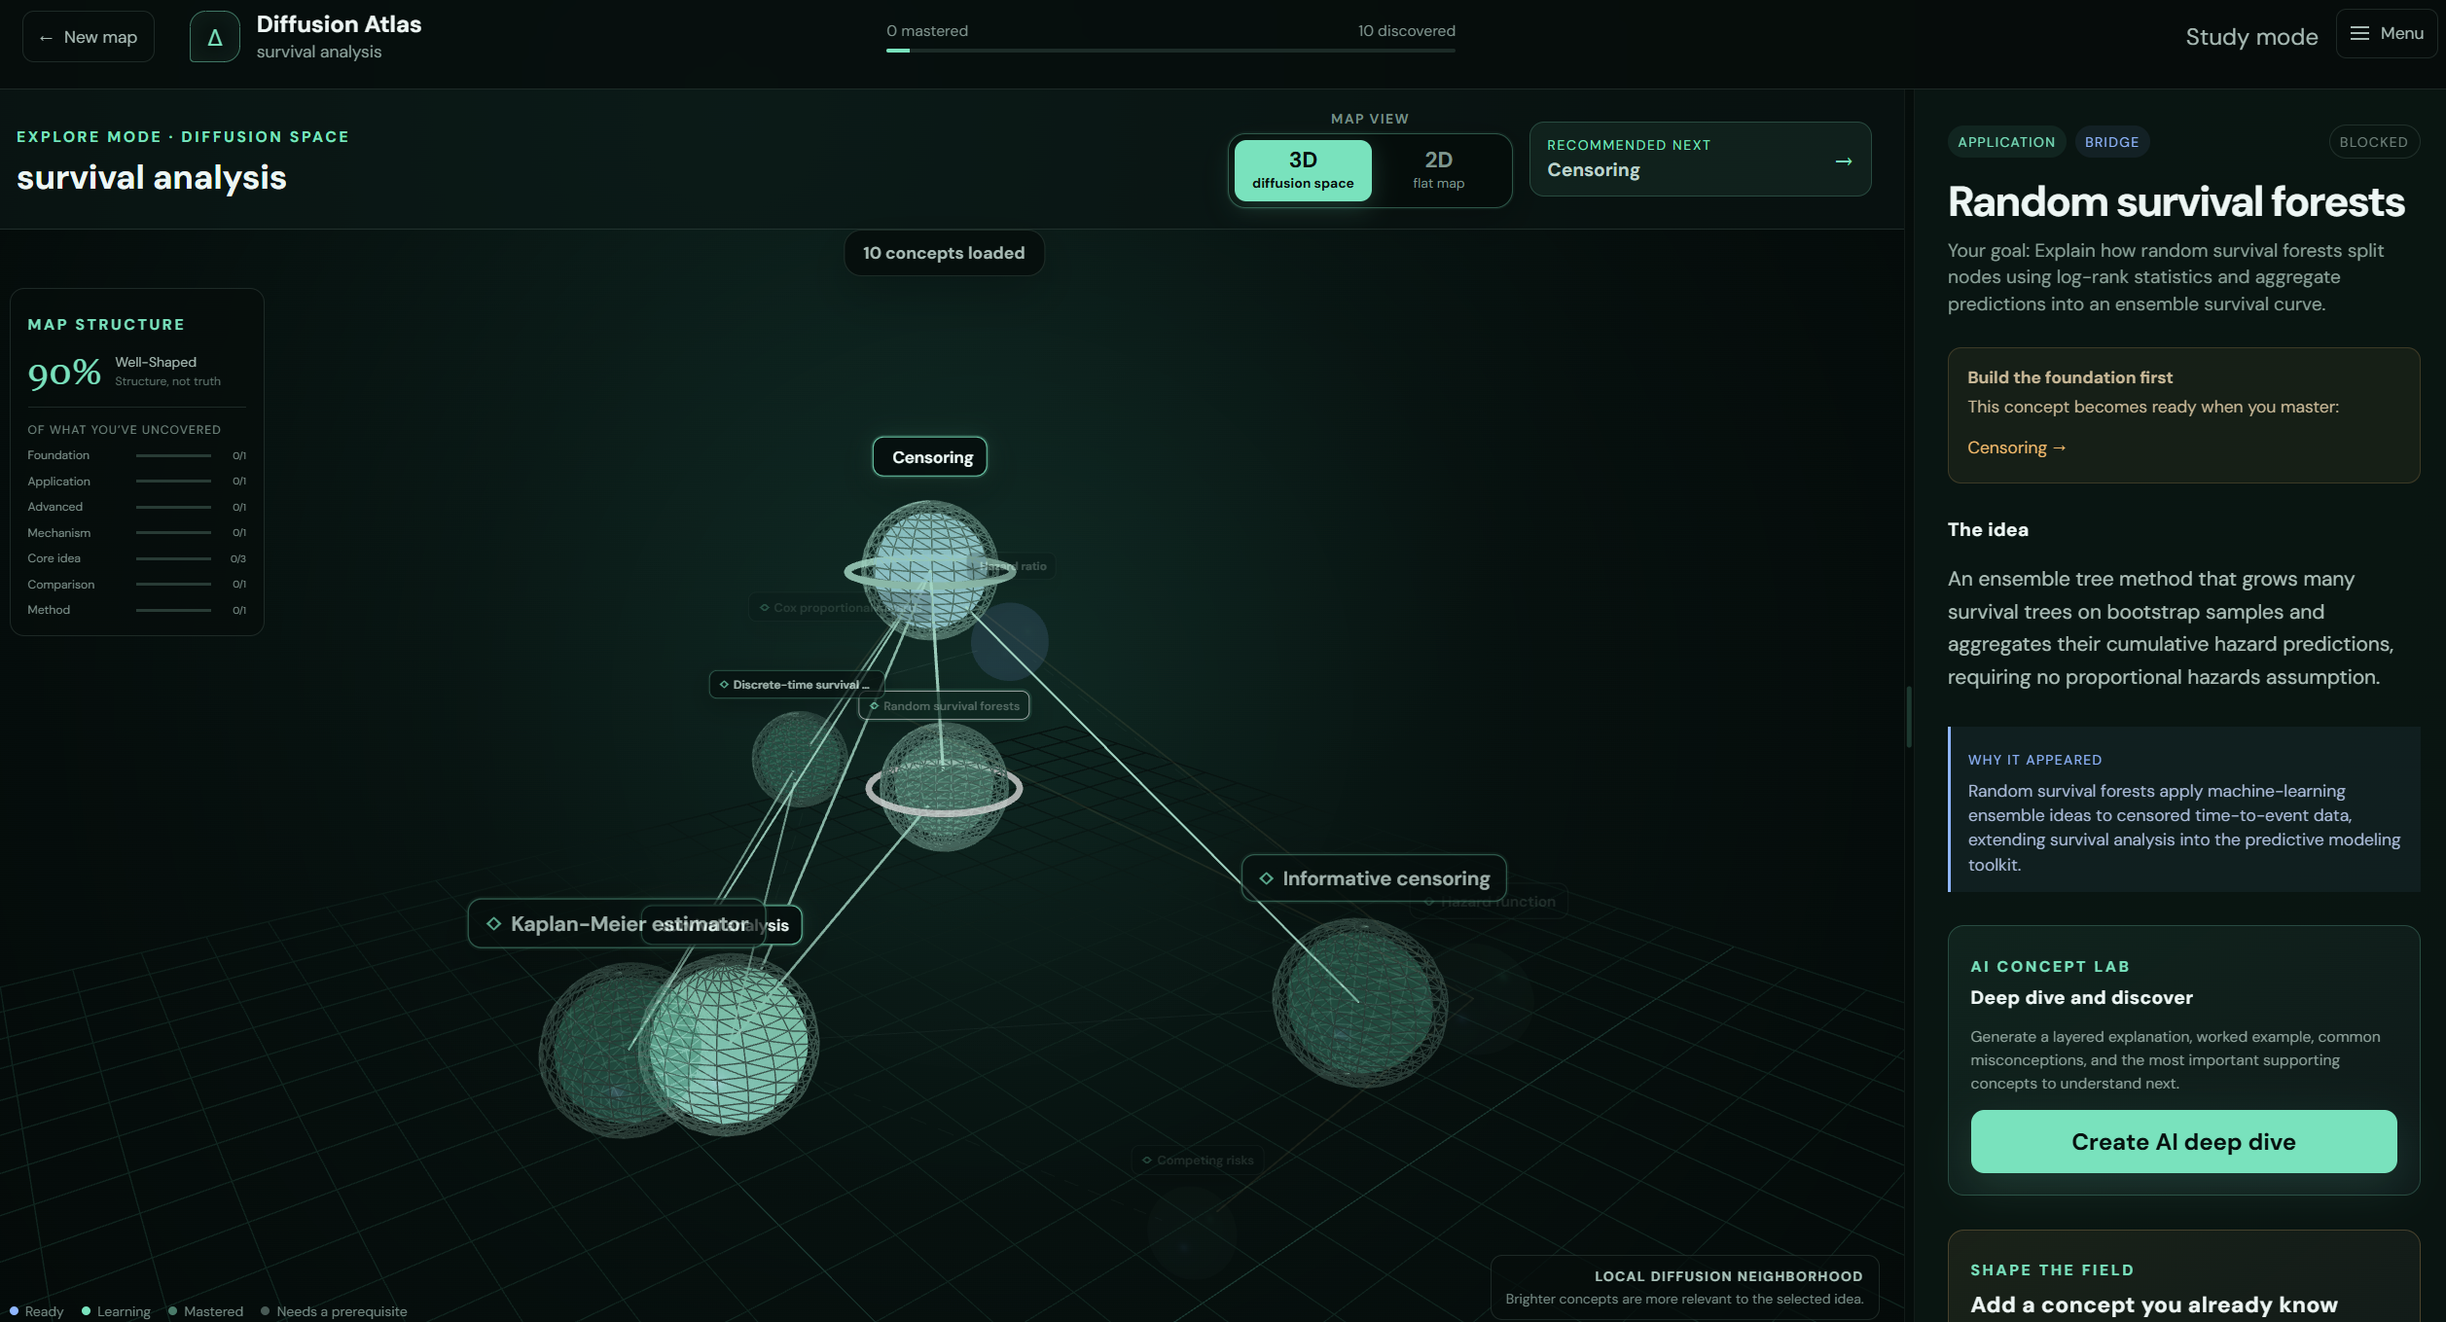
Task: Click the Learning legend dot
Action: [x=86, y=1310]
